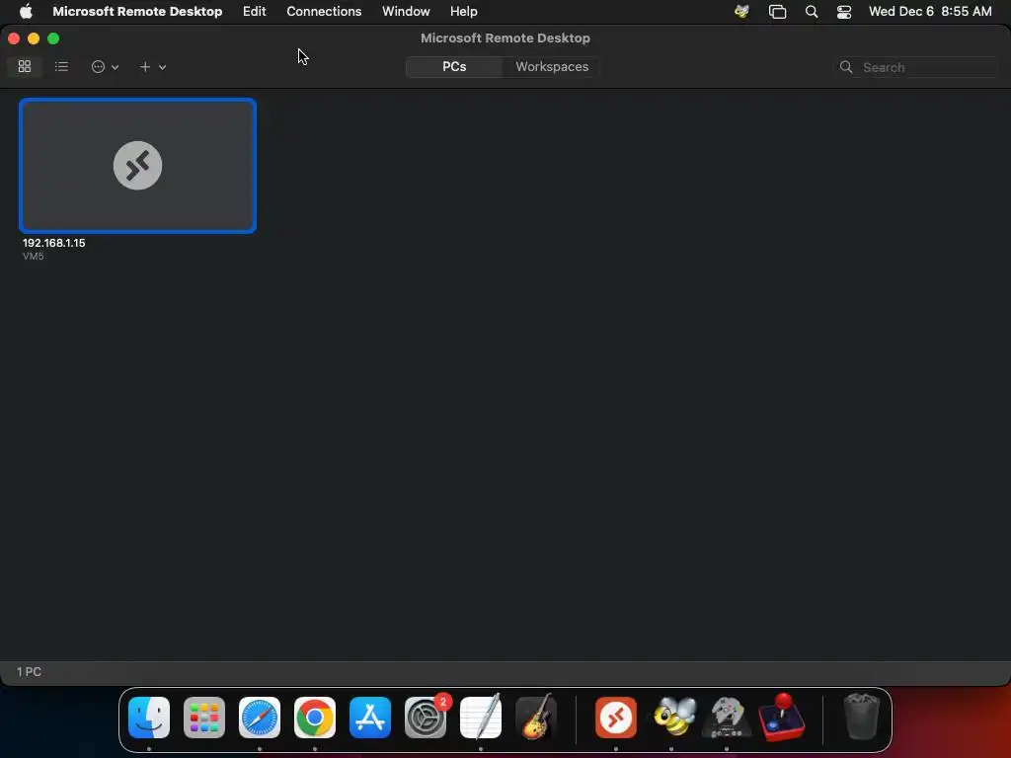Select the PCs tab
The height and width of the screenshot is (758, 1011).
454,67
